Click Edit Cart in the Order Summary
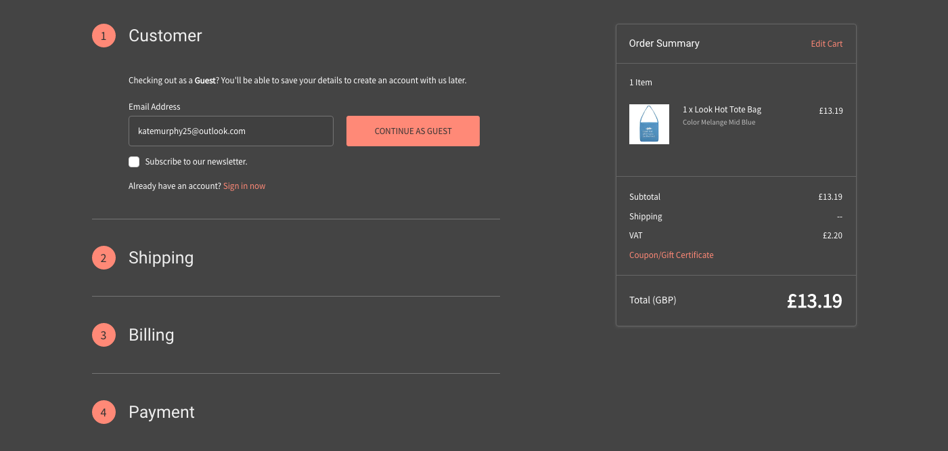948x451 pixels. (826, 43)
